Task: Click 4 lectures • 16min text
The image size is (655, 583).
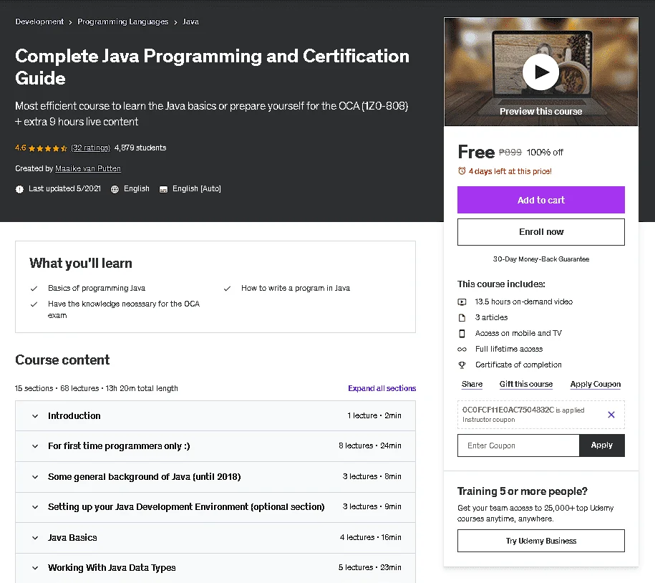Action: point(371,537)
